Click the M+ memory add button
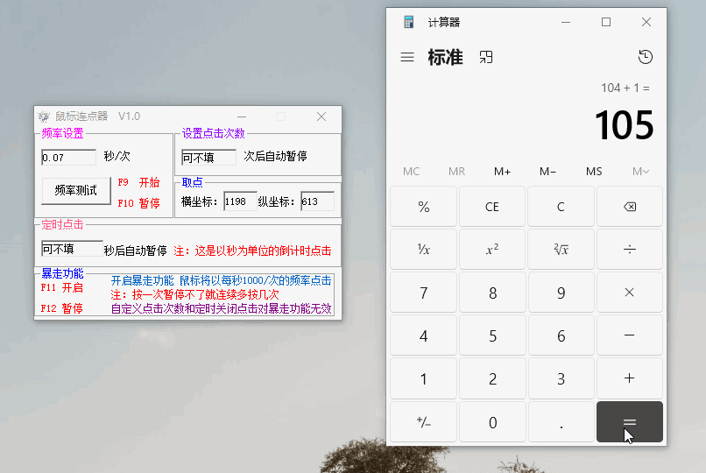 tap(502, 172)
